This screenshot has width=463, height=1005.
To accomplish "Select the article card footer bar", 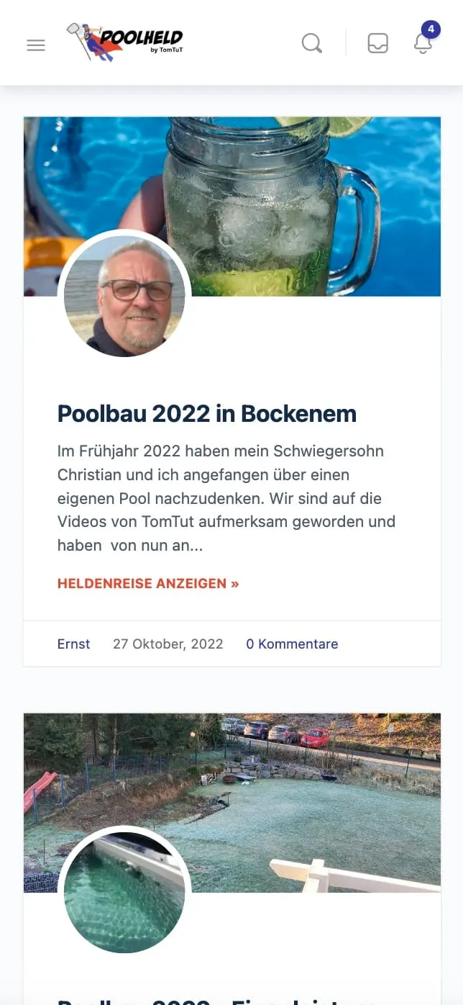I will 232,644.
